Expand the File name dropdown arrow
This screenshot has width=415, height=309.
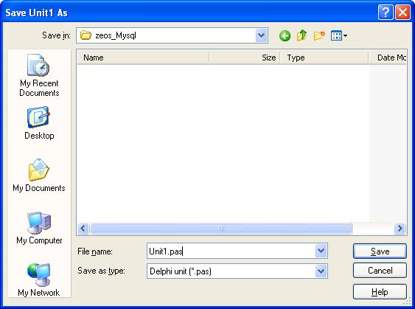(x=321, y=251)
